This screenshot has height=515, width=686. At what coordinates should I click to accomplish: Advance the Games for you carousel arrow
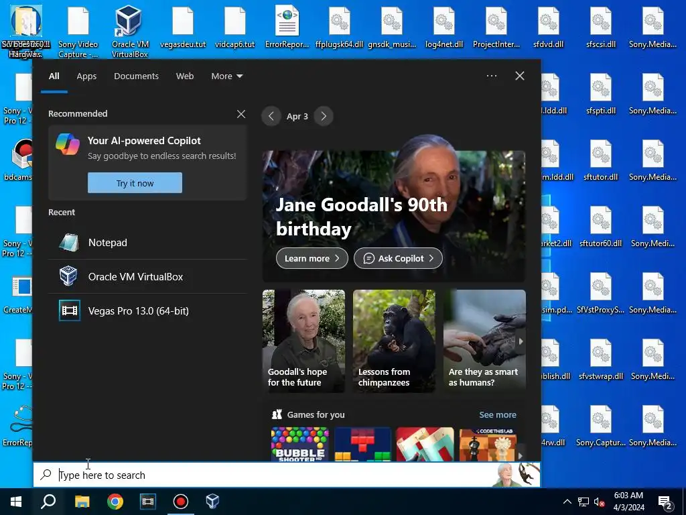[x=520, y=455]
